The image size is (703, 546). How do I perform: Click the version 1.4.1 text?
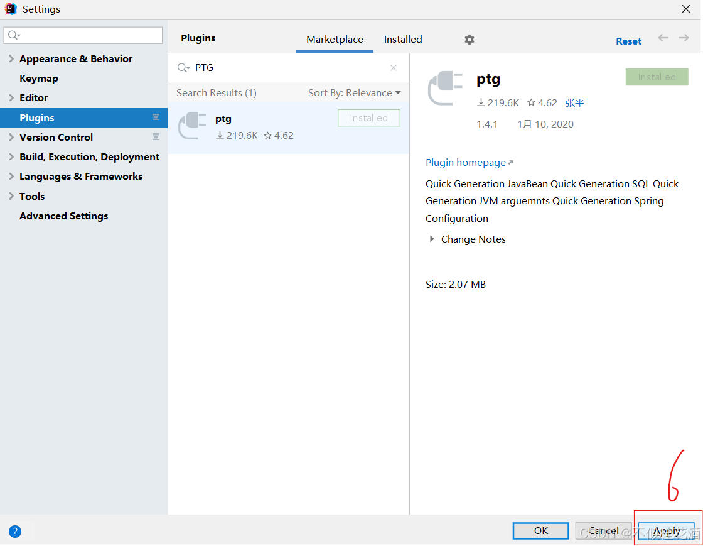pos(487,124)
